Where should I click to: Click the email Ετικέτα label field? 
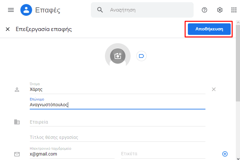[163, 154]
